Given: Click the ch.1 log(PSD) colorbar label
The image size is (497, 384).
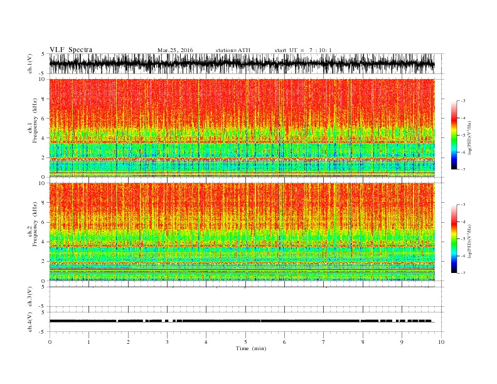Looking at the screenshot, I should click(469, 137).
